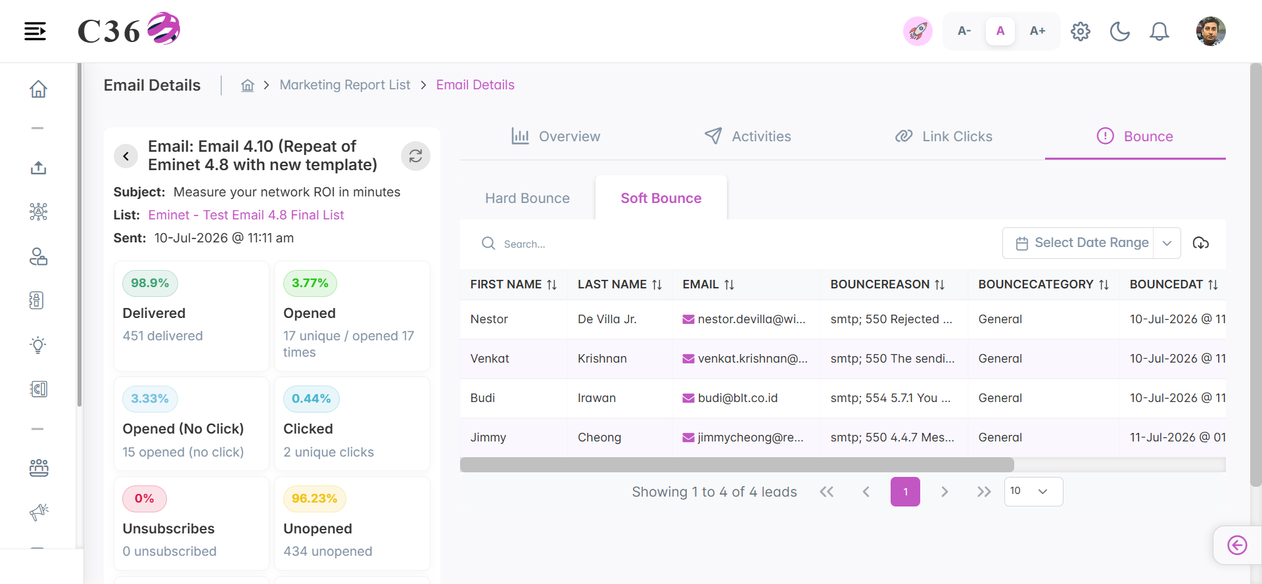Toggle dark mode with the moon icon
The image size is (1262, 584).
click(1119, 31)
